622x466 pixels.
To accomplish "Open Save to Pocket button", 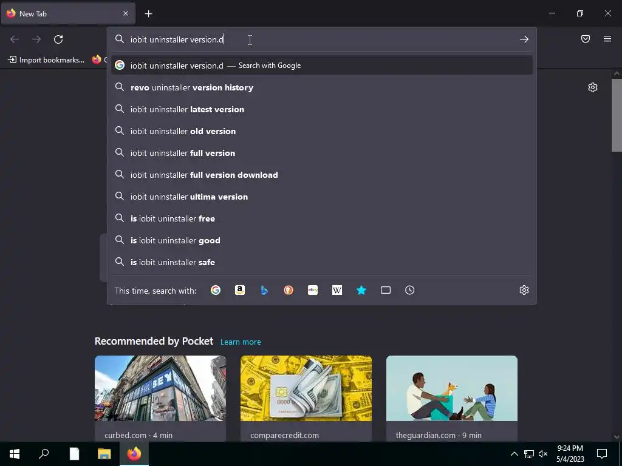I will coord(586,39).
